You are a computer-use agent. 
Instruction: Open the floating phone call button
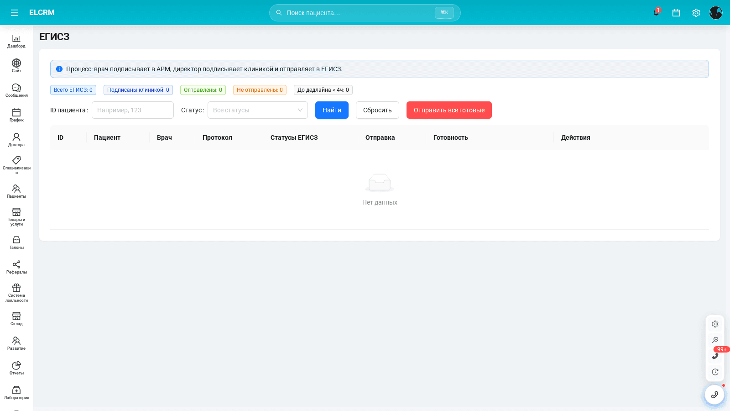pyautogui.click(x=714, y=395)
